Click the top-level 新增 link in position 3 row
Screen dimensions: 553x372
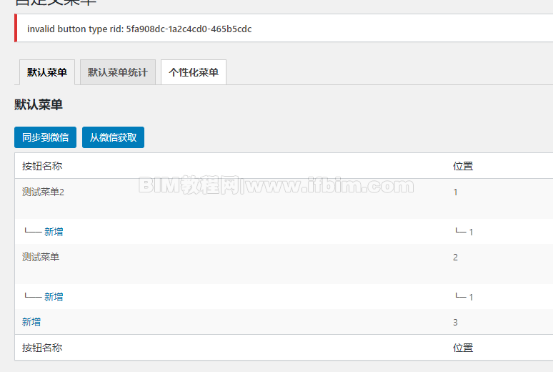pyautogui.click(x=31, y=322)
